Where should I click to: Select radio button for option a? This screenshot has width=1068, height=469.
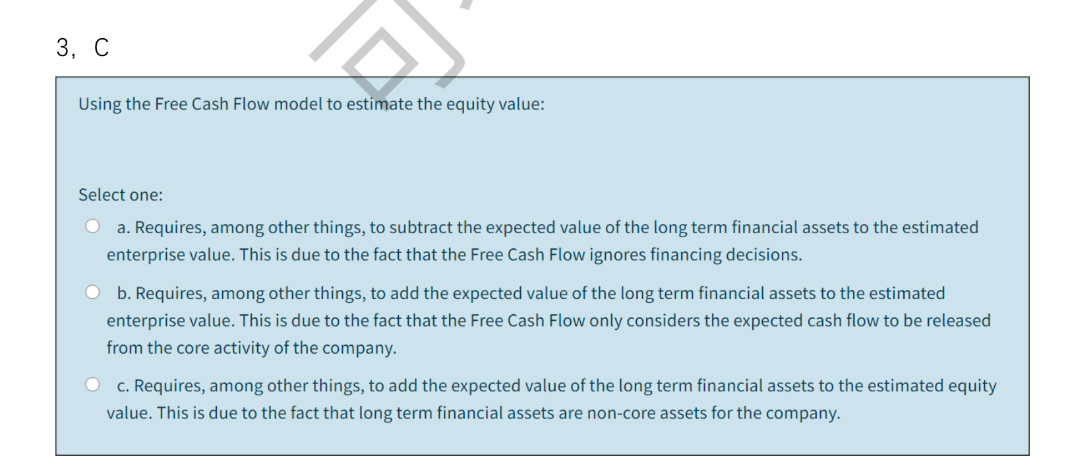click(93, 225)
